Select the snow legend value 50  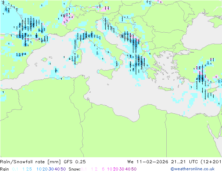(134, 169)
